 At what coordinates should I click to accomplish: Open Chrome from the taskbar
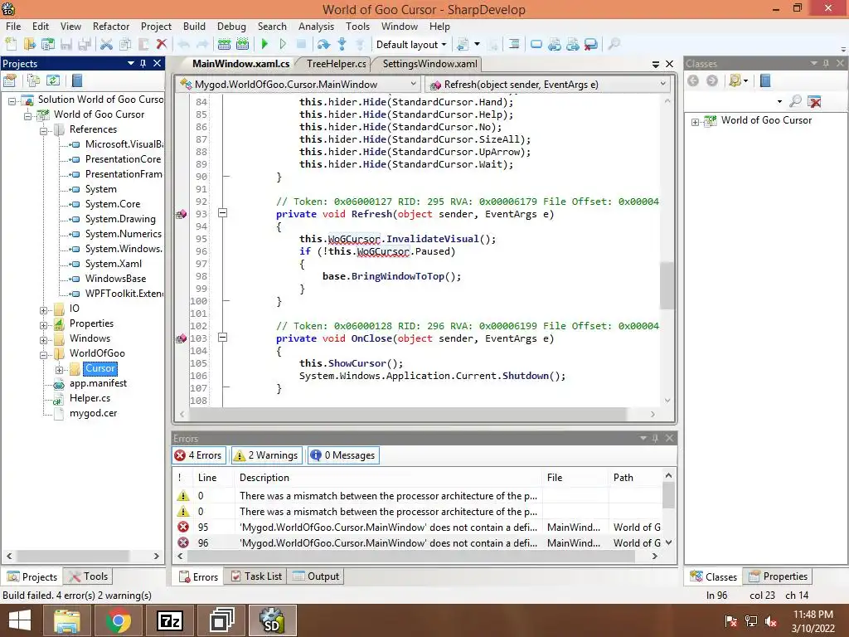118,620
